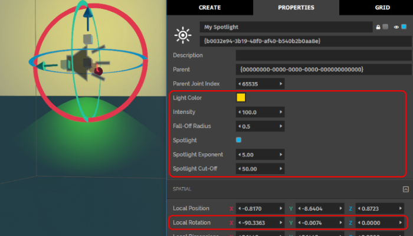Click Local Position Z value 0.8723
The height and width of the screenshot is (236, 413).
(x=370, y=209)
